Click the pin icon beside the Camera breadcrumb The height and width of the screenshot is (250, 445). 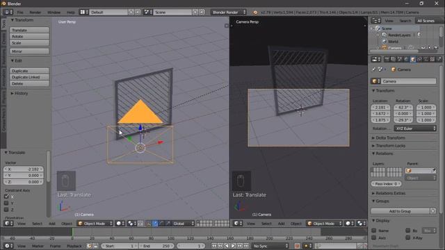click(374, 69)
